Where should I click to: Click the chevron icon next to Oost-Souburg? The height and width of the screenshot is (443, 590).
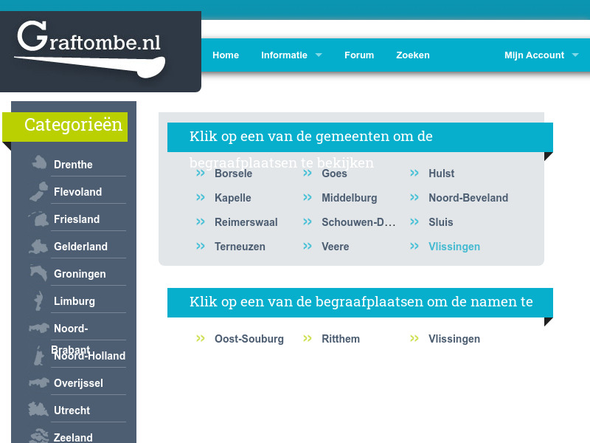199,338
